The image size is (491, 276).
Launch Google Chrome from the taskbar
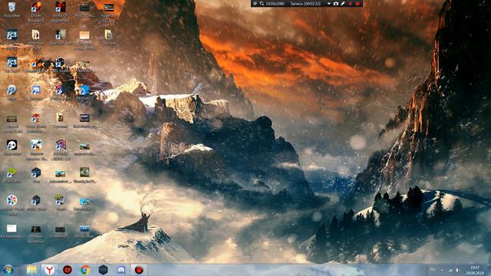[x=85, y=270]
